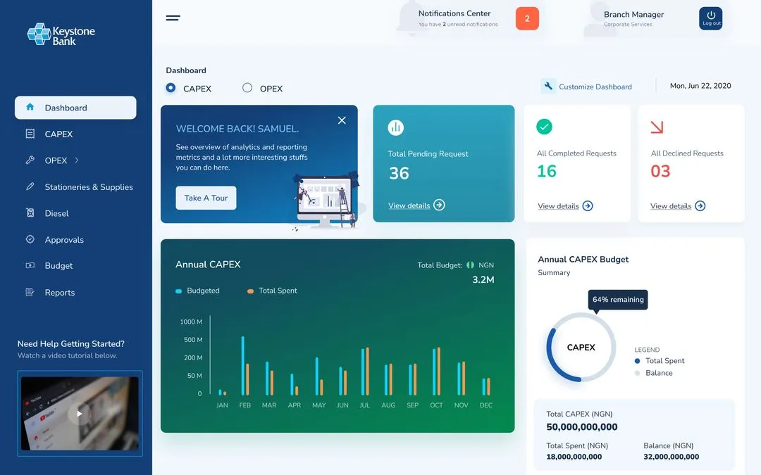Click the arrow icon next to Declined View details

click(x=700, y=206)
